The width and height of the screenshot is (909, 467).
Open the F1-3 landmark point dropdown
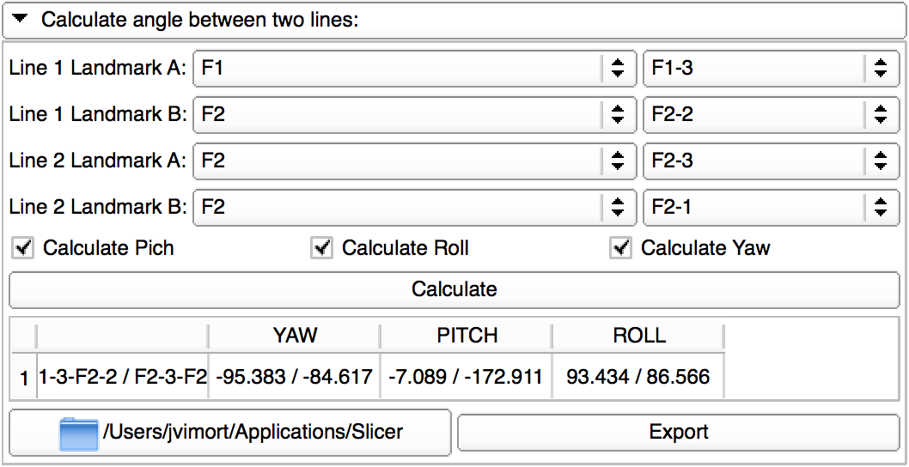pos(769,69)
